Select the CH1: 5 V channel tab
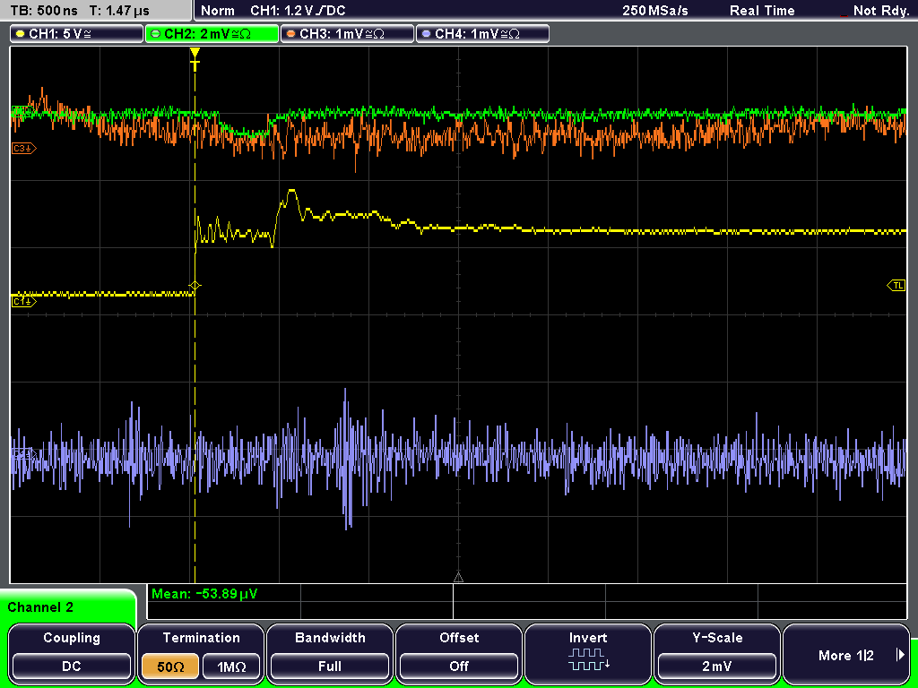Image resolution: width=918 pixels, height=688 pixels. 77,34
